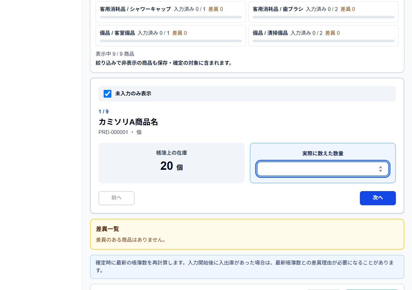Click the 確定時 recalculation info banner

coord(247,267)
